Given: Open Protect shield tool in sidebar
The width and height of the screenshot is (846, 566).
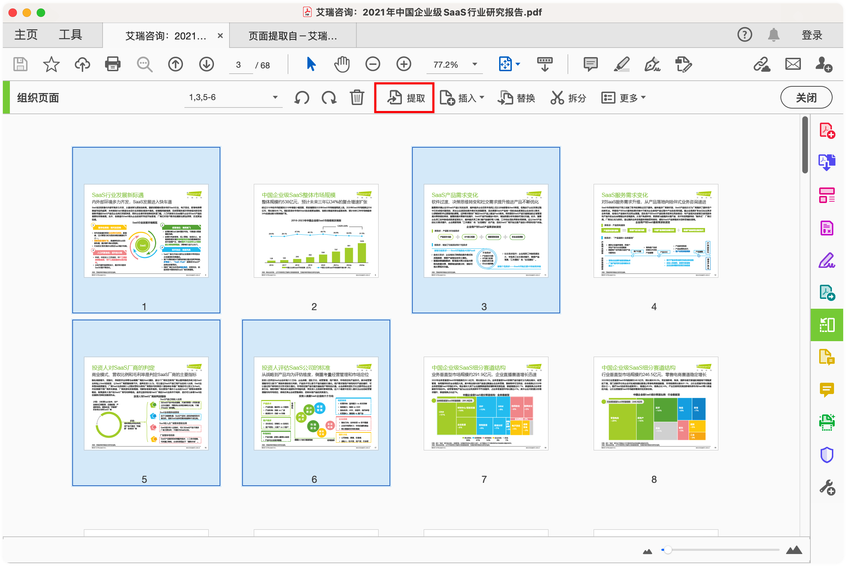Looking at the screenshot, I should (x=827, y=455).
